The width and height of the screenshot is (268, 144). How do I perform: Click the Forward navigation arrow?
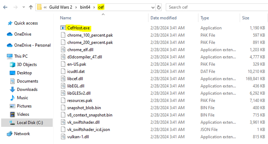tap(15, 7)
